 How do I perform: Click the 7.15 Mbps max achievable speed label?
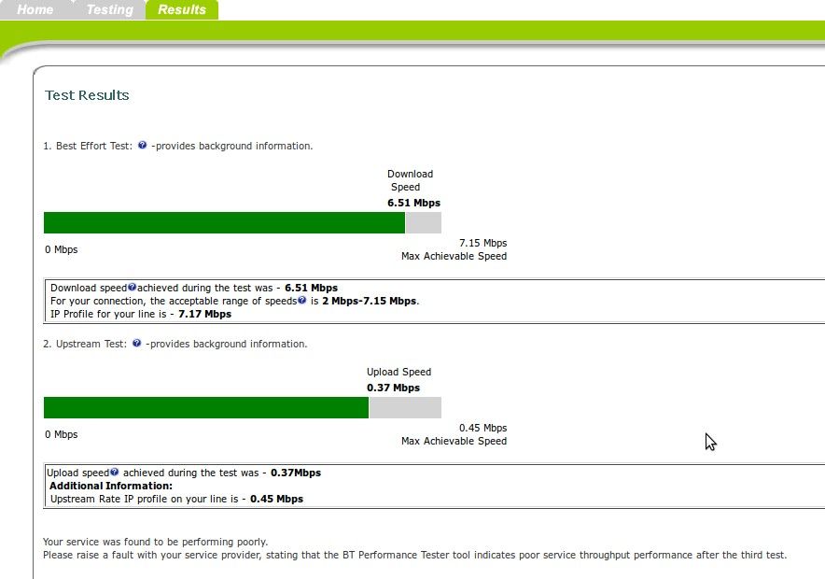482,243
